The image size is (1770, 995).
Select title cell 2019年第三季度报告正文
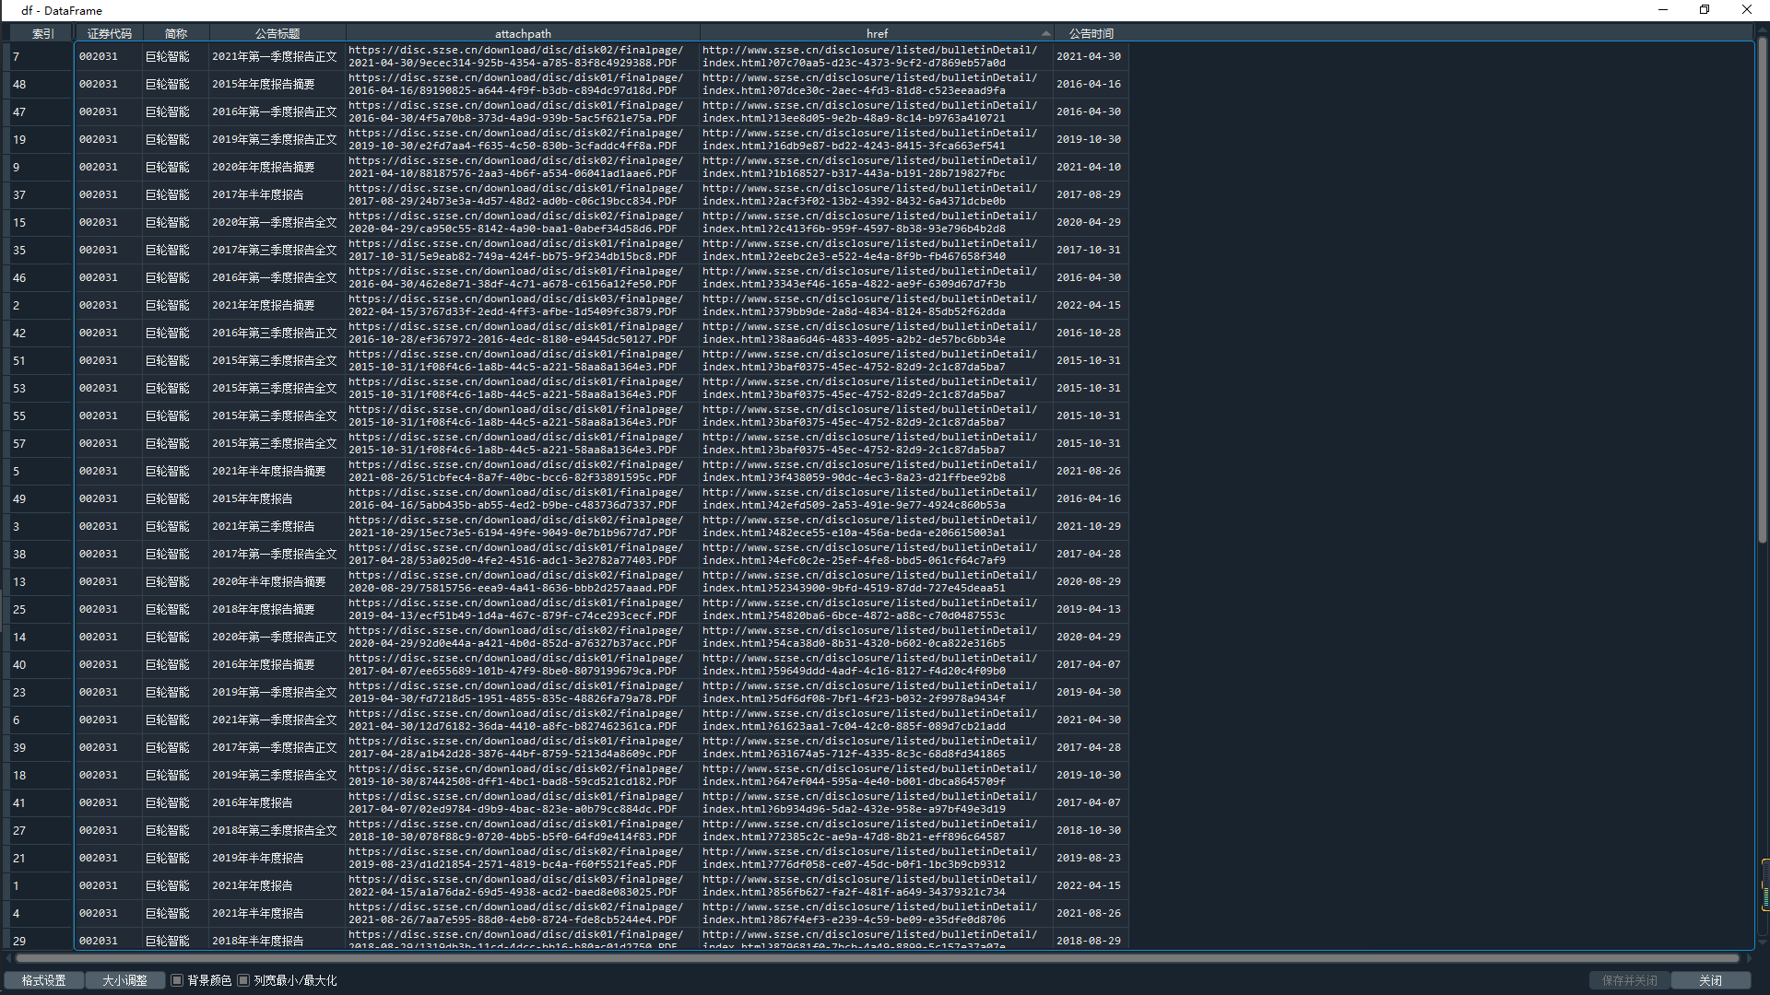coord(277,139)
